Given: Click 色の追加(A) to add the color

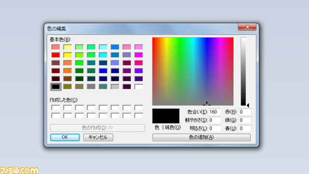Looking at the screenshot, I should tap(201, 137).
